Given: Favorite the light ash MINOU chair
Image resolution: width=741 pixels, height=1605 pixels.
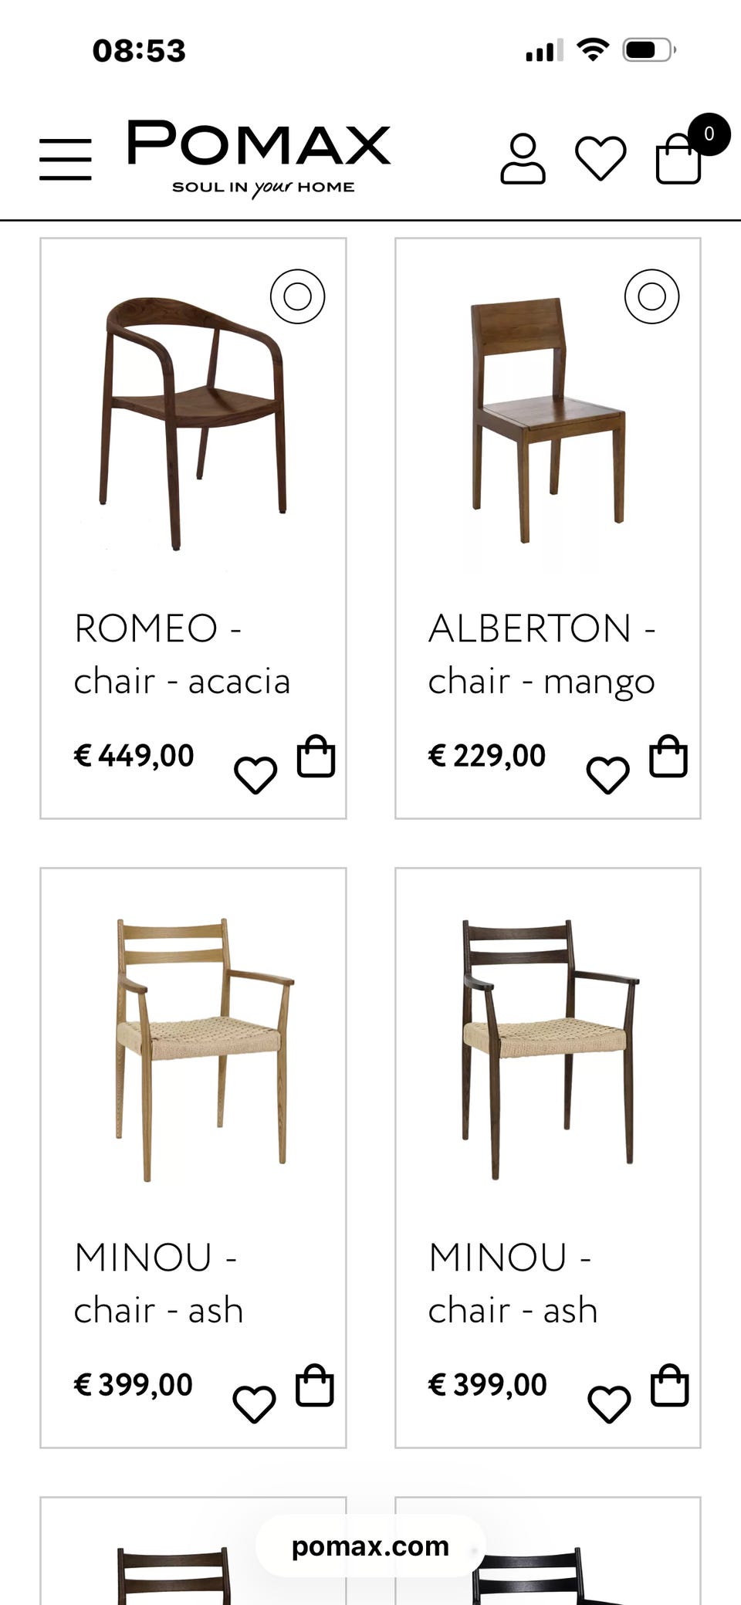Looking at the screenshot, I should point(255,1404).
